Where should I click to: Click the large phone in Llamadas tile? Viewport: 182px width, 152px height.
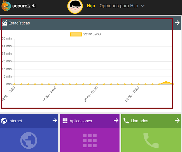coord(151,141)
